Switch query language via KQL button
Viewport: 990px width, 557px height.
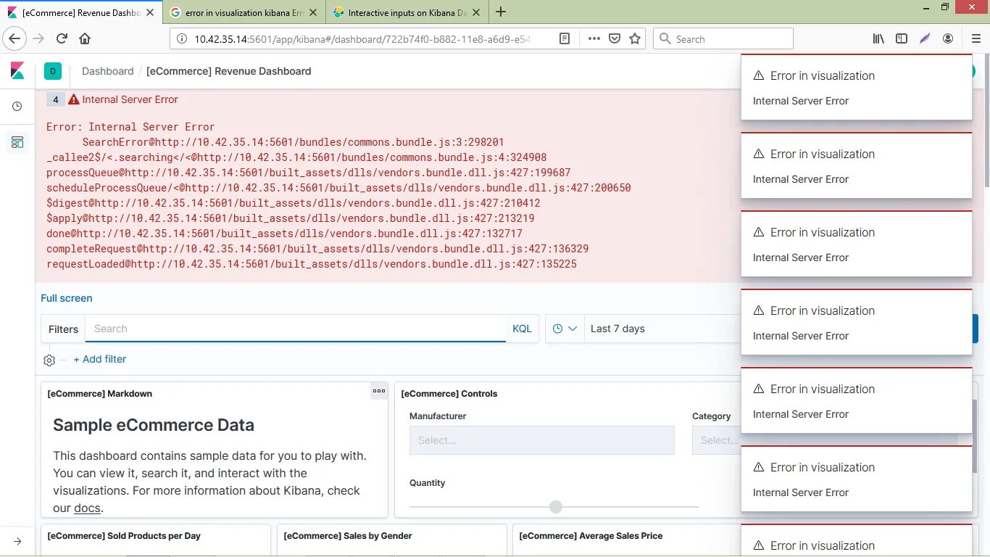pyautogui.click(x=522, y=329)
